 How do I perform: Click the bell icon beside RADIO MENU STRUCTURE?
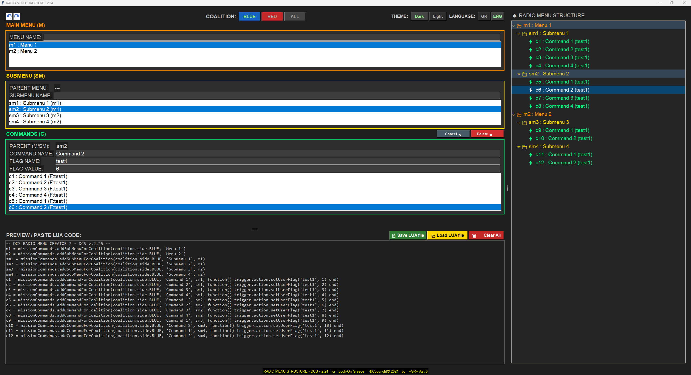point(514,16)
